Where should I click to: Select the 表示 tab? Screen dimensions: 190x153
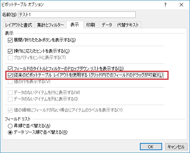click(x=75, y=25)
